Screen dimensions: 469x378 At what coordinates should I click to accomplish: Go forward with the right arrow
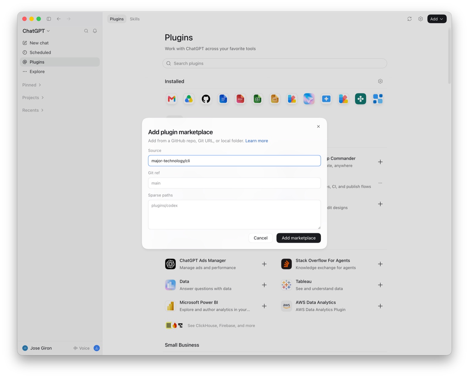coord(69,19)
